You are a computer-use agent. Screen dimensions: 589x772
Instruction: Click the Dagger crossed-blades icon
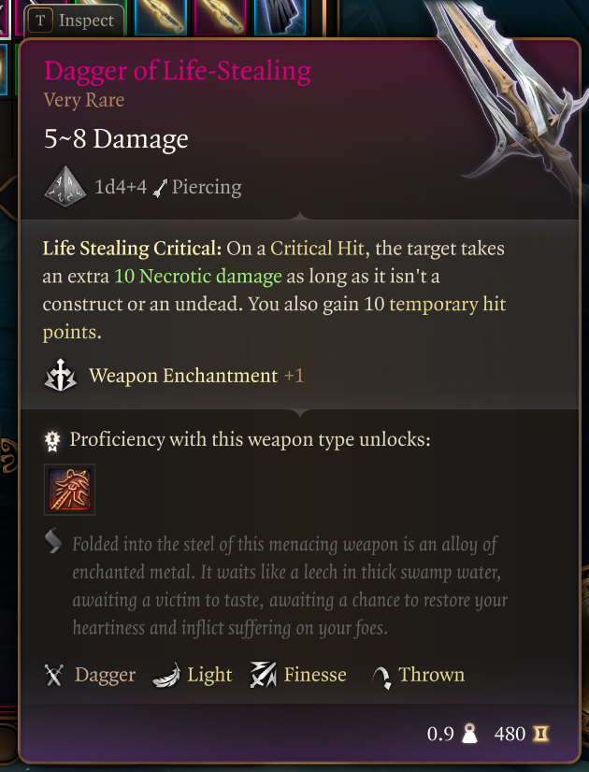(x=53, y=675)
